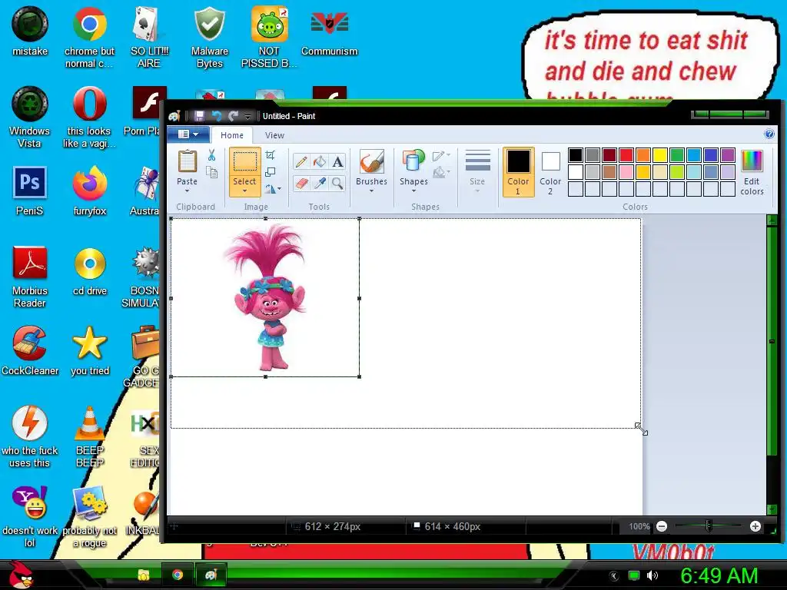Open Paint help question mark icon
The height and width of the screenshot is (590, 787).
point(769,134)
